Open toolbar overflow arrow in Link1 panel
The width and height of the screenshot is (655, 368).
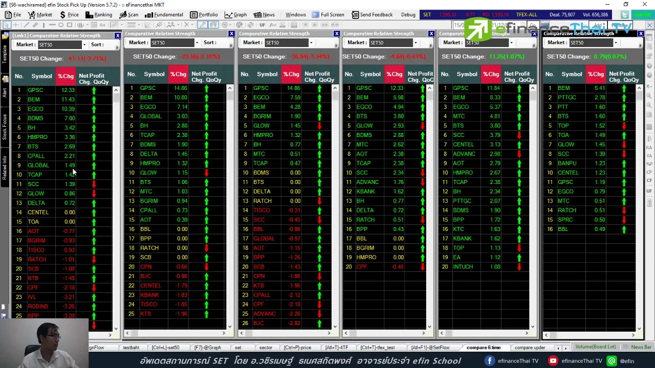pyautogui.click(x=117, y=47)
